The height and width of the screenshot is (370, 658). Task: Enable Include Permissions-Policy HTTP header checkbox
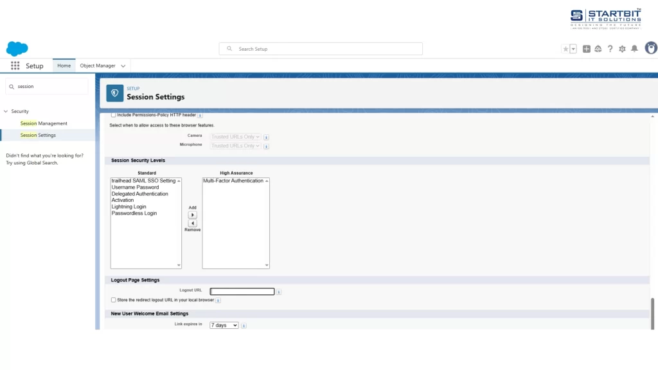114,115
